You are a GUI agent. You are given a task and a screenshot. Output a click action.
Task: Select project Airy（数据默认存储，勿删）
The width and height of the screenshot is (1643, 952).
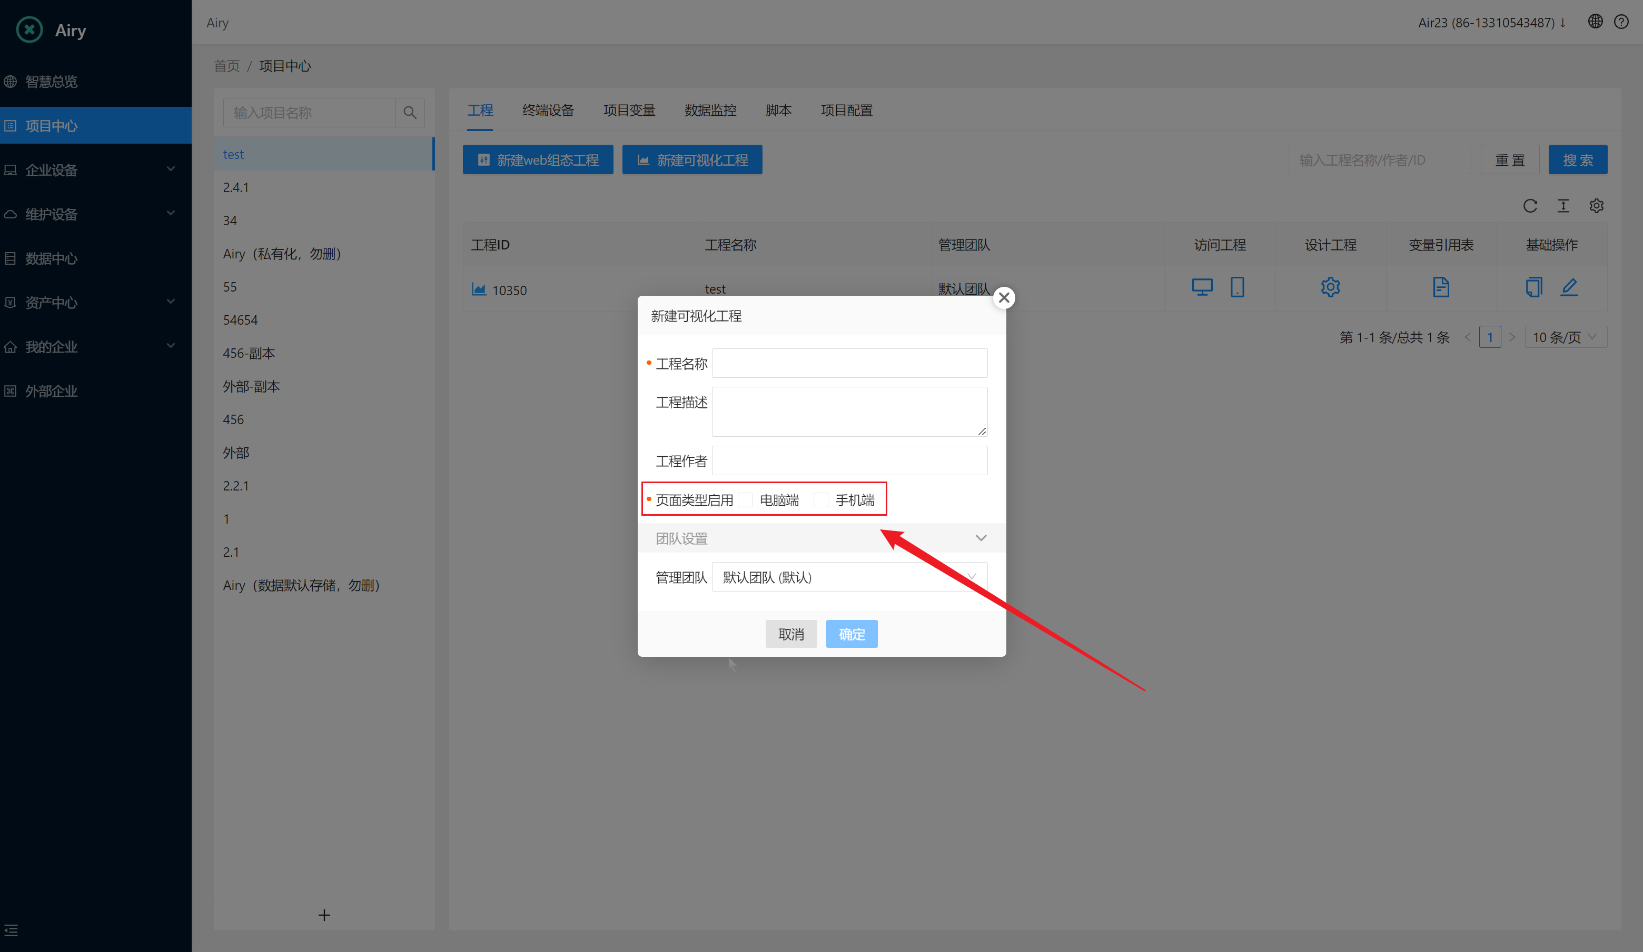tap(323, 585)
